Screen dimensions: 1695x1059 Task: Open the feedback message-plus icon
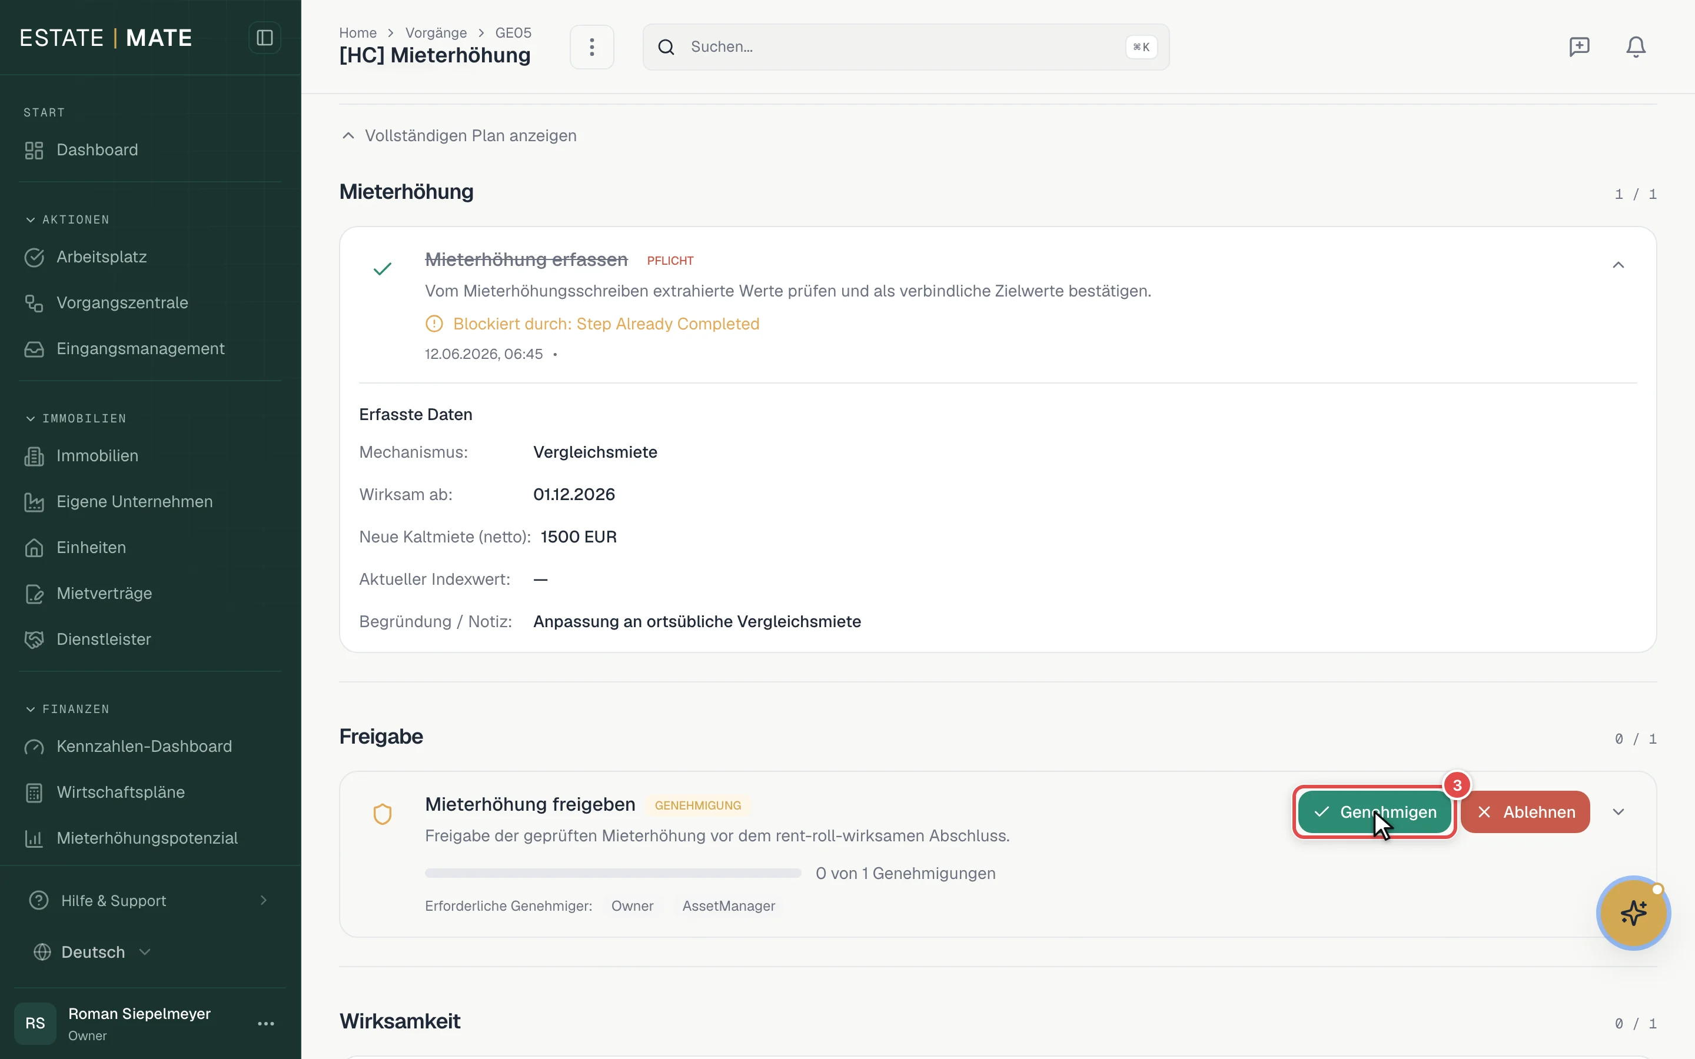(x=1578, y=47)
